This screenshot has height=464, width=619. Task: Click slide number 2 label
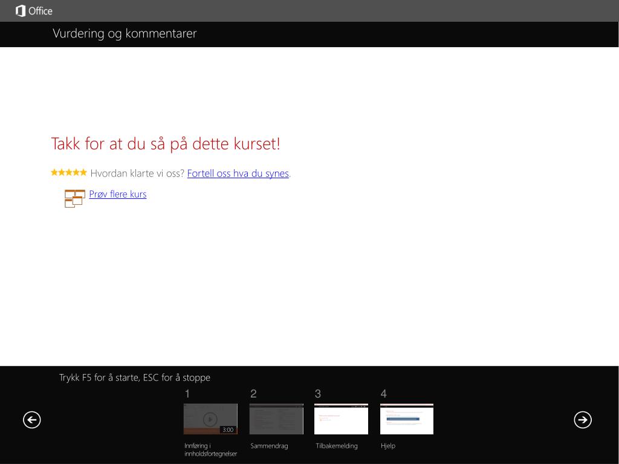coord(253,393)
